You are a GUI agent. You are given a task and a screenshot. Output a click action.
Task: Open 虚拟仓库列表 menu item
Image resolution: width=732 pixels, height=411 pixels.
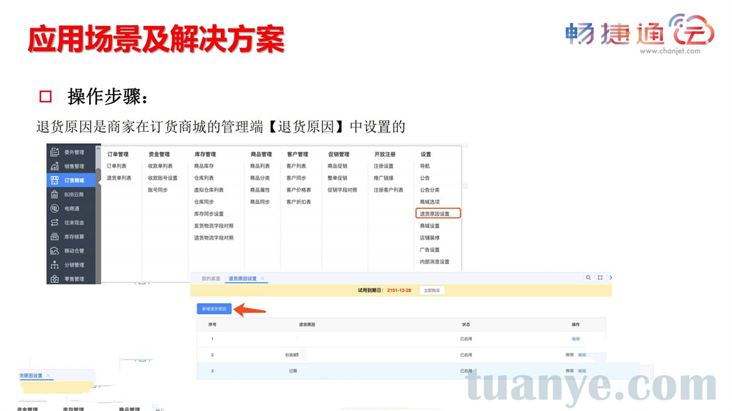pyautogui.click(x=208, y=190)
